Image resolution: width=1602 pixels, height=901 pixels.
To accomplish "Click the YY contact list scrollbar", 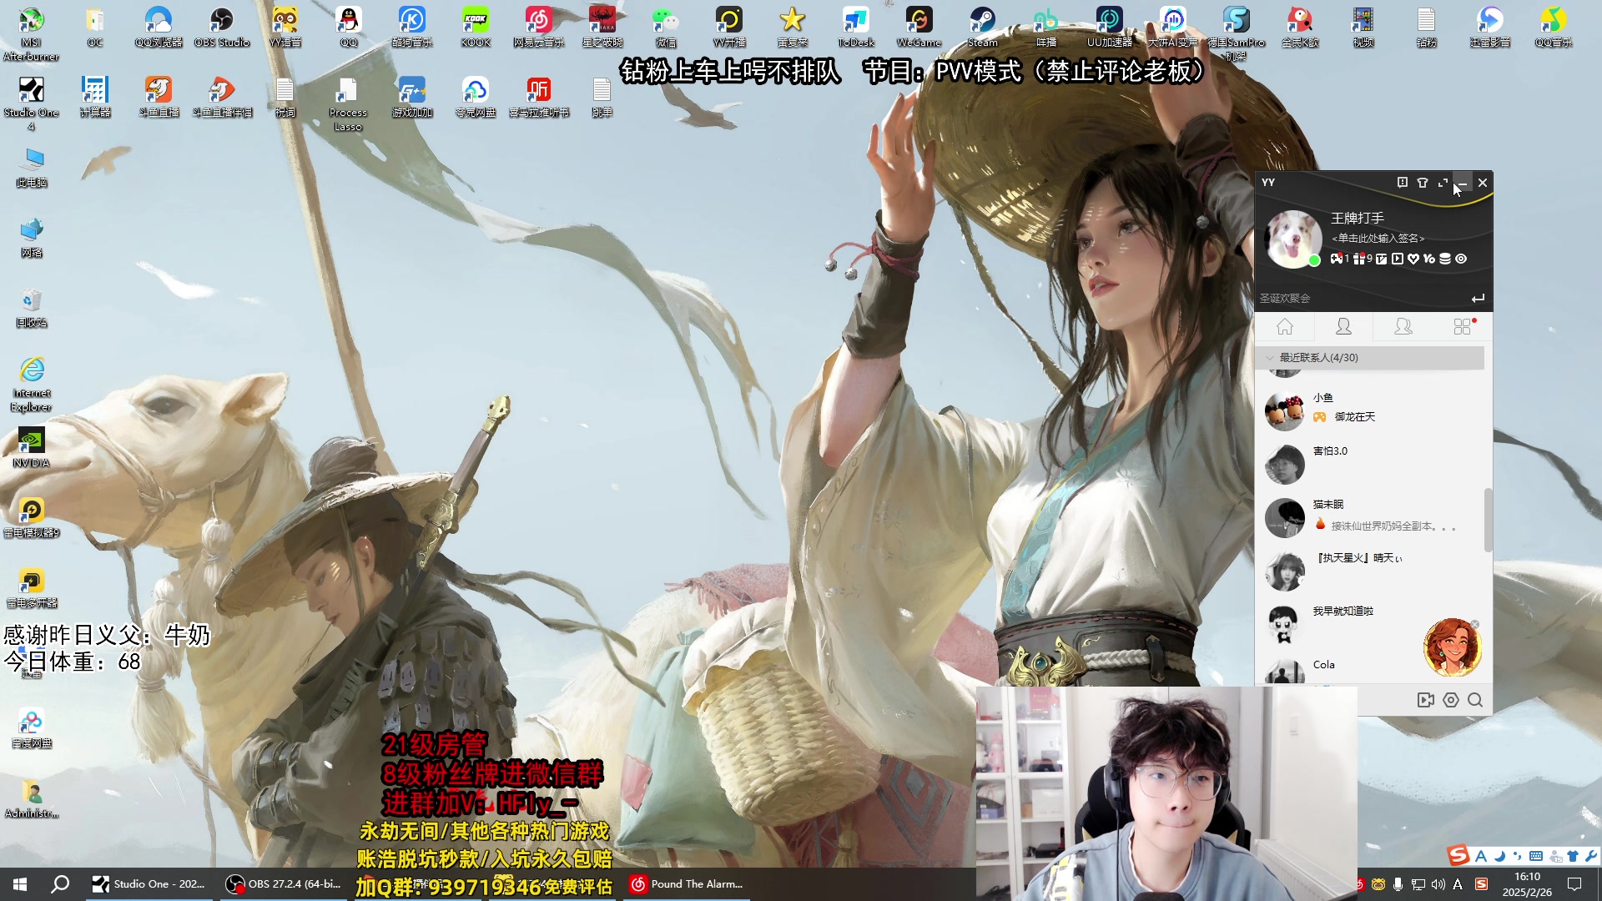I will (x=1488, y=520).
